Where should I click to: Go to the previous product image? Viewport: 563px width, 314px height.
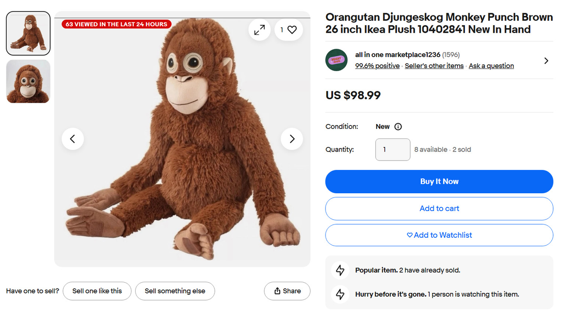click(73, 139)
